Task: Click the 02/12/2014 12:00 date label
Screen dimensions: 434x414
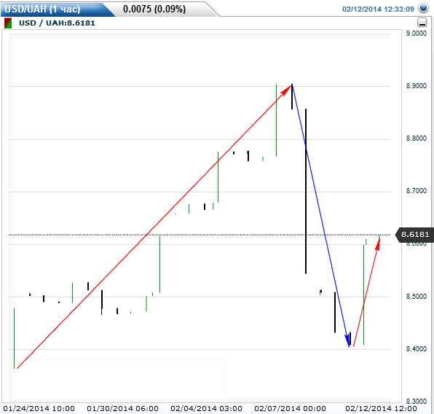Action: pyautogui.click(x=381, y=408)
